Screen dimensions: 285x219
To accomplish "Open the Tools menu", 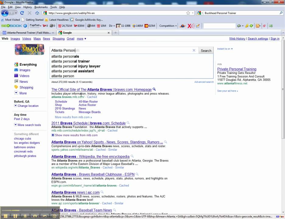I will pos(54,7).
